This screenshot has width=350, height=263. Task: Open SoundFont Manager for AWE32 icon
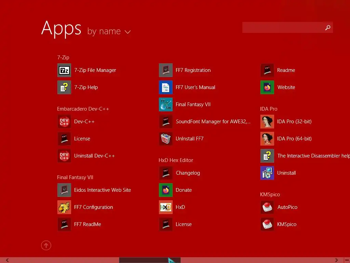166,122
